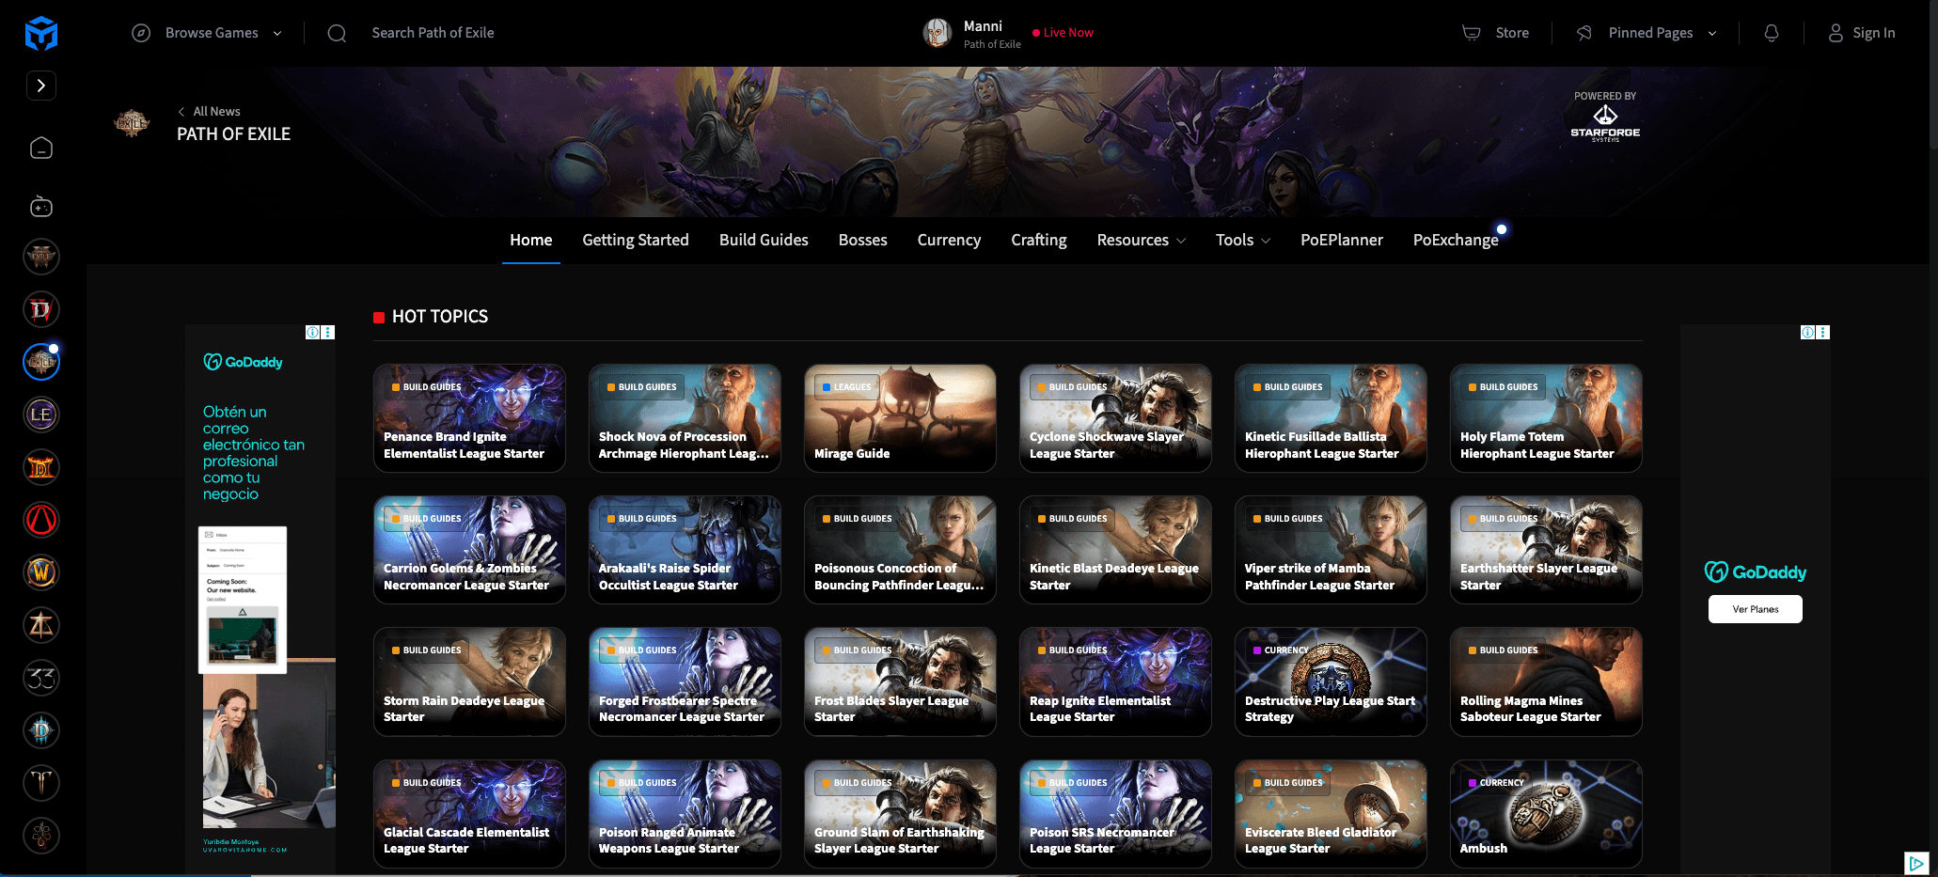
Task: Open Earthshatter Slayer League Starter card
Action: pos(1546,550)
